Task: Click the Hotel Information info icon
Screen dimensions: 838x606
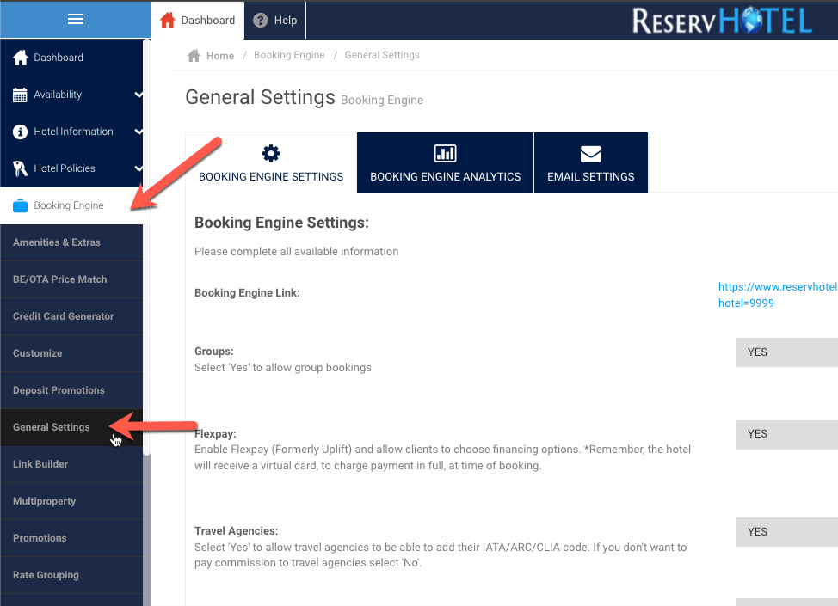Action: pyautogui.click(x=20, y=132)
